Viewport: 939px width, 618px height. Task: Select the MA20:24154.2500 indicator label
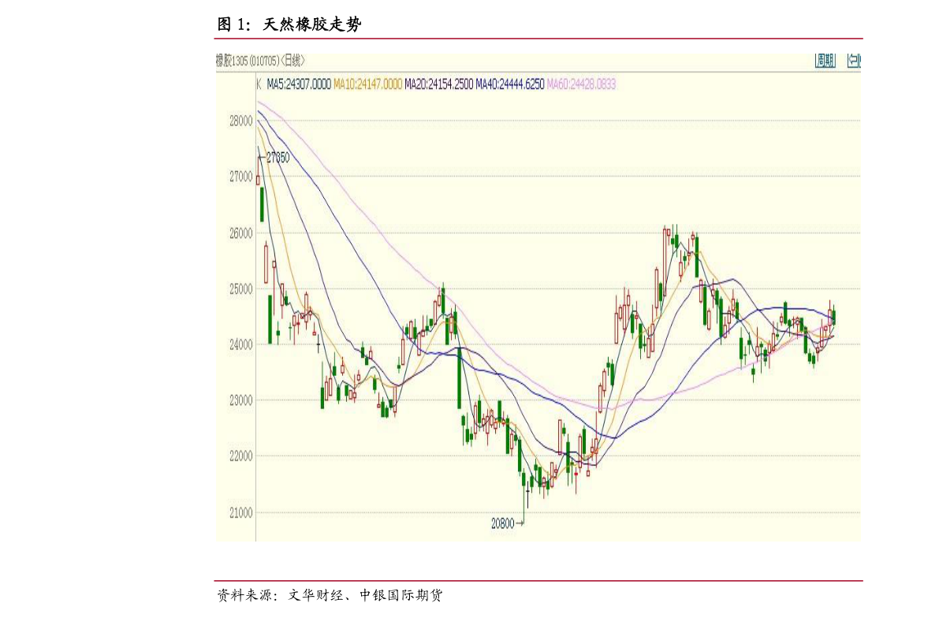[438, 84]
